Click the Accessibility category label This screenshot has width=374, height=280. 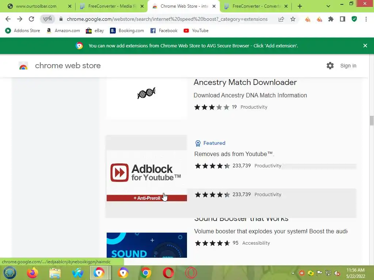[x=256, y=243]
